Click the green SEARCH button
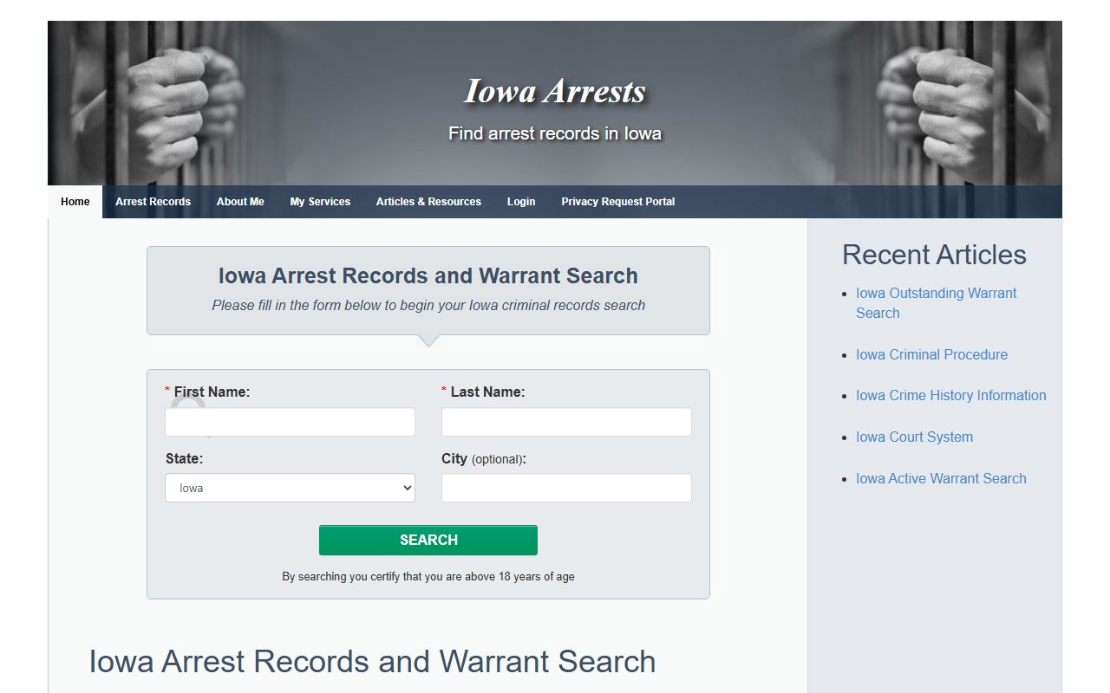1110x693 pixels. pos(428,540)
